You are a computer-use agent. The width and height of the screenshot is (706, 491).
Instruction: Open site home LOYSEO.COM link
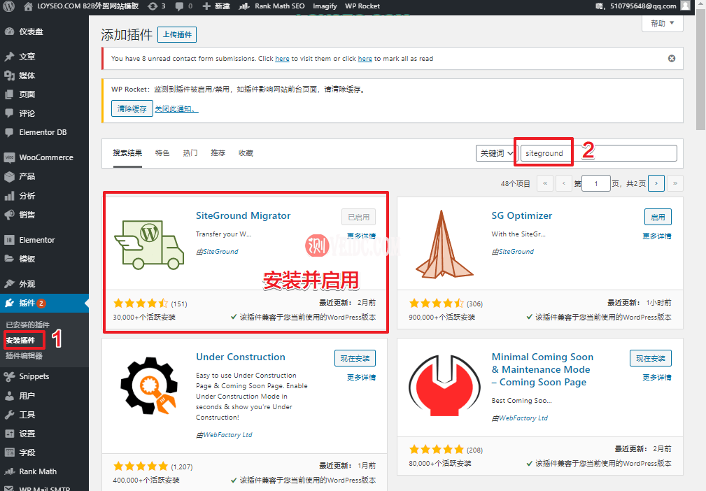click(81, 6)
